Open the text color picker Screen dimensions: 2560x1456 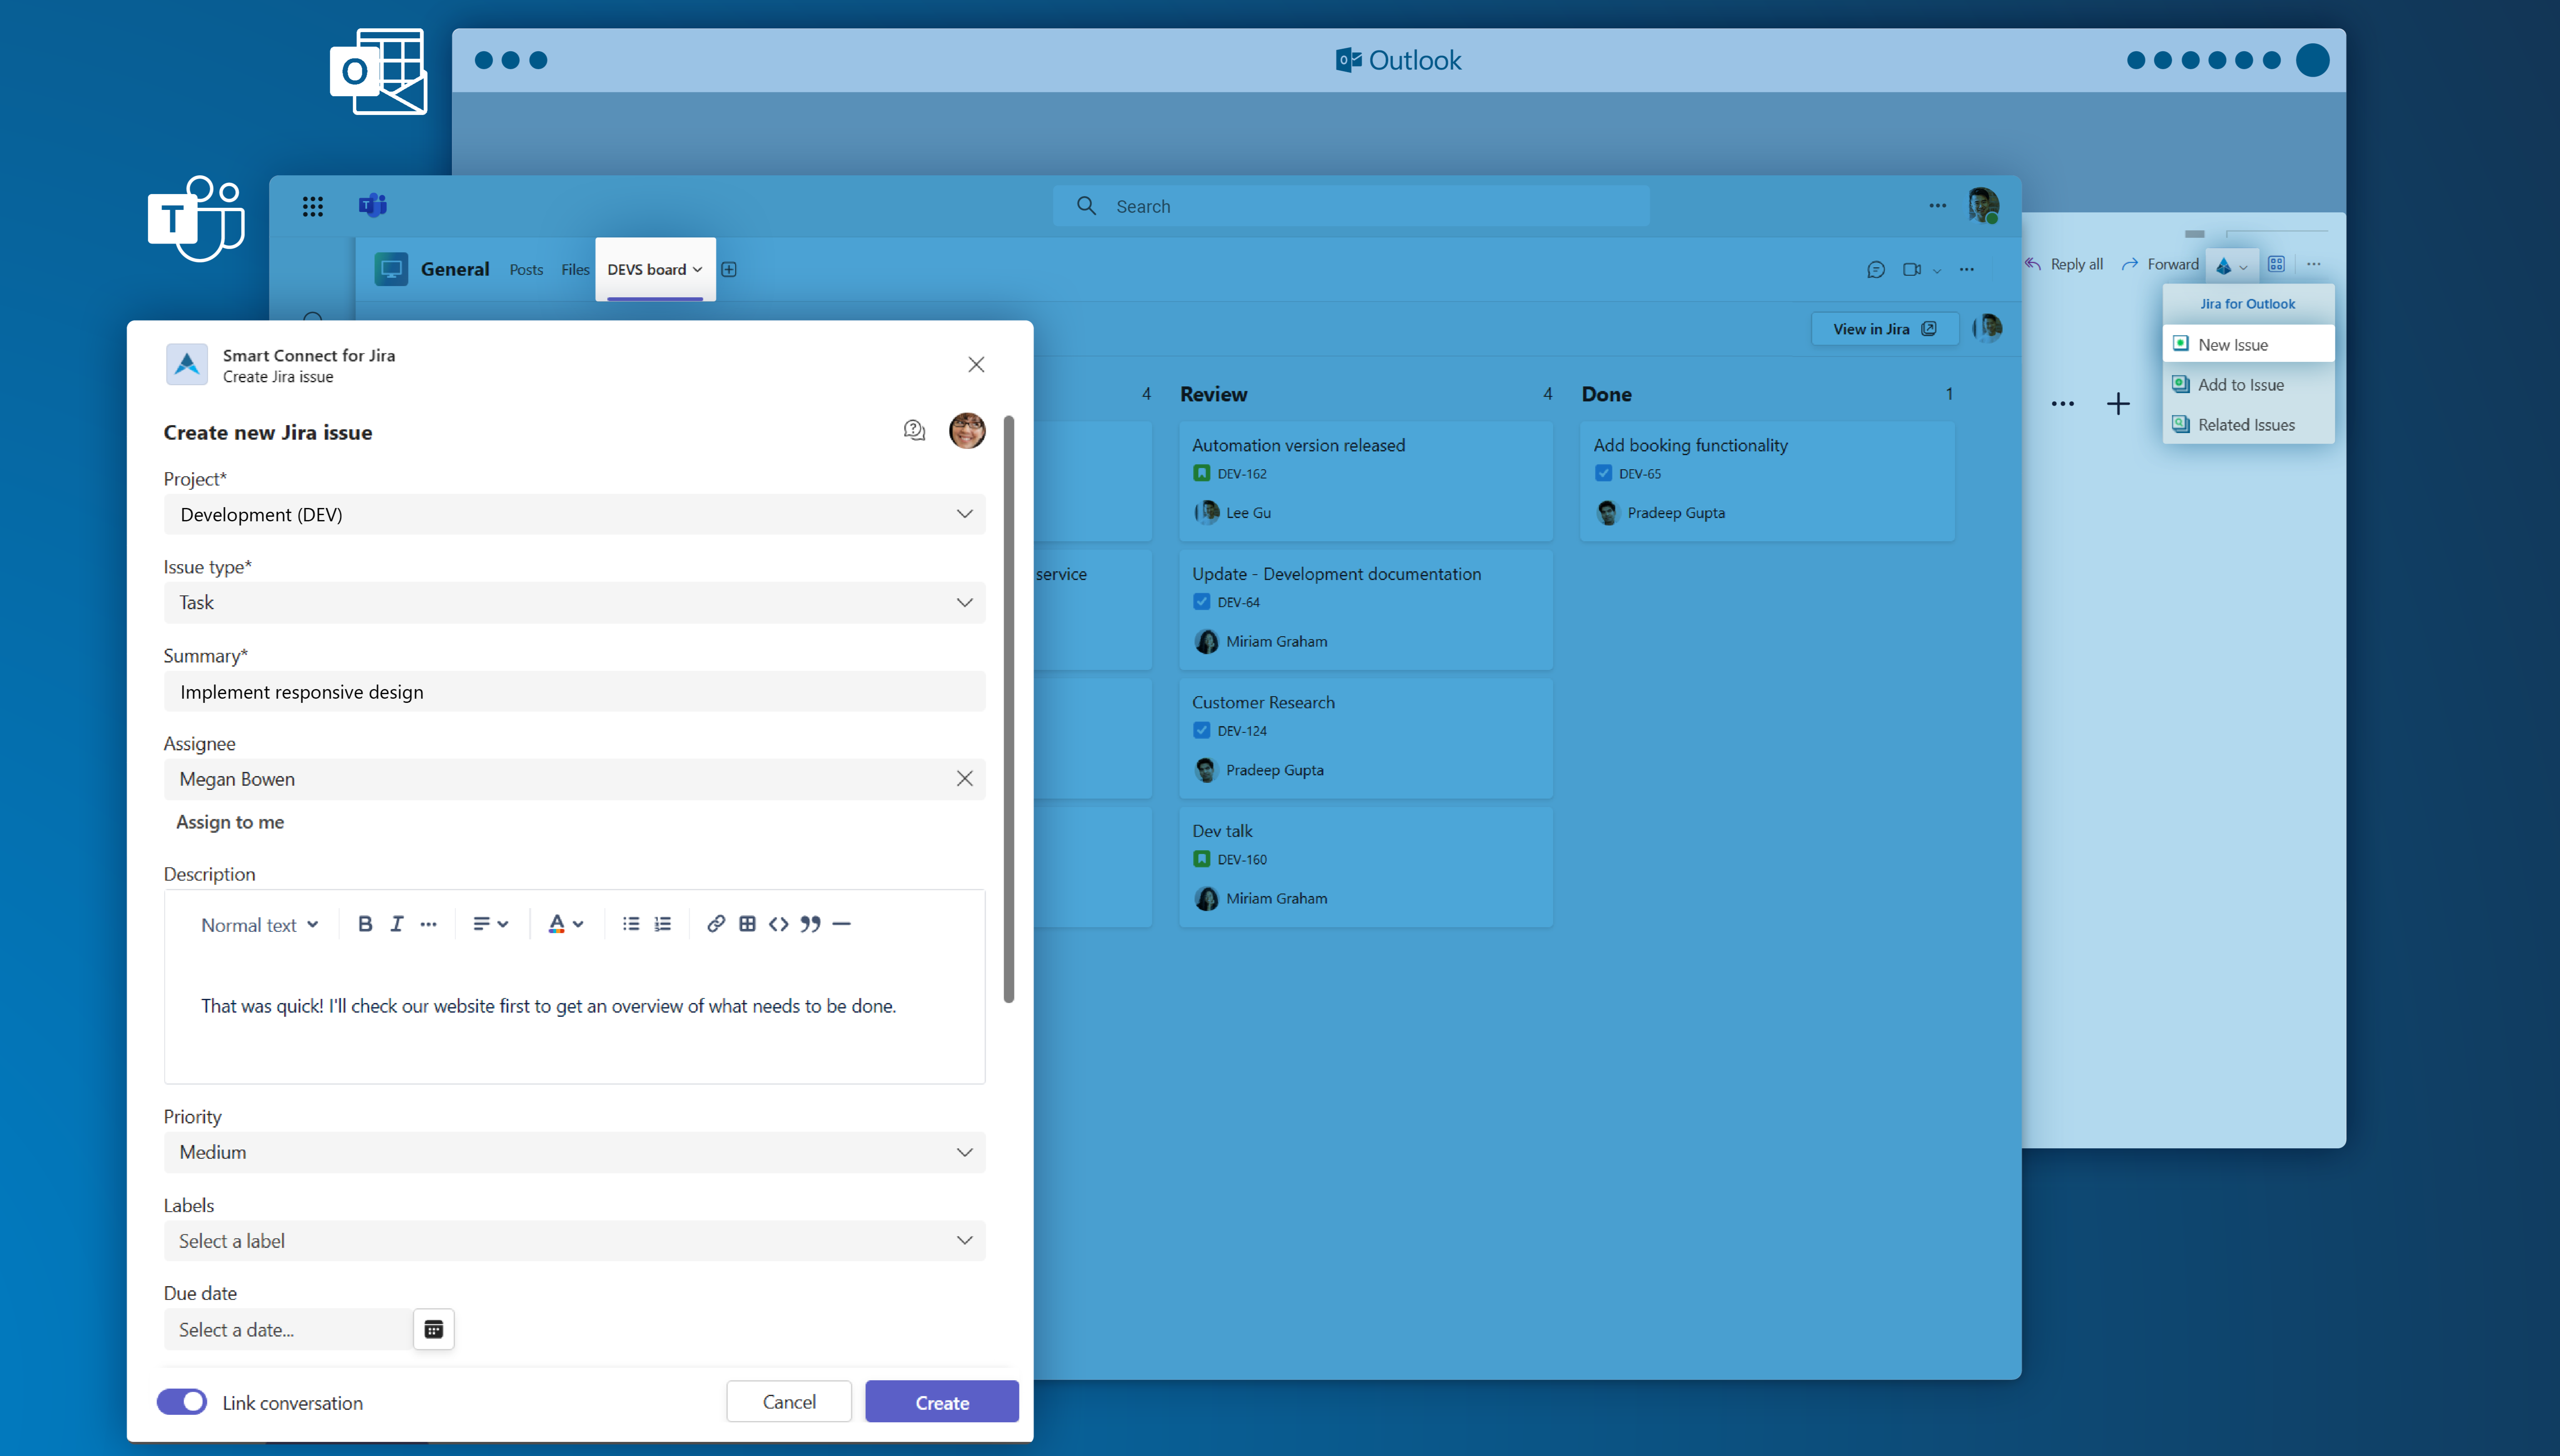[x=565, y=924]
